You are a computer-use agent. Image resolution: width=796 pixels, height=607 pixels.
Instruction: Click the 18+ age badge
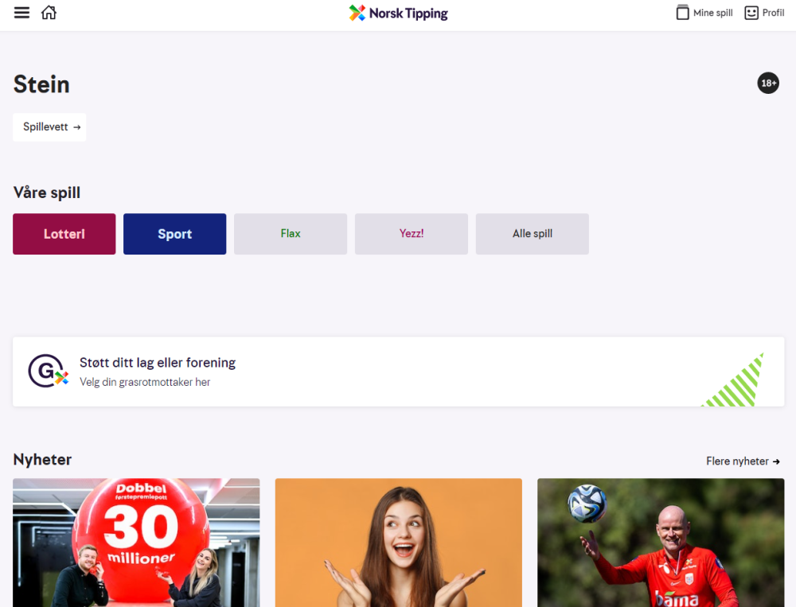point(768,83)
